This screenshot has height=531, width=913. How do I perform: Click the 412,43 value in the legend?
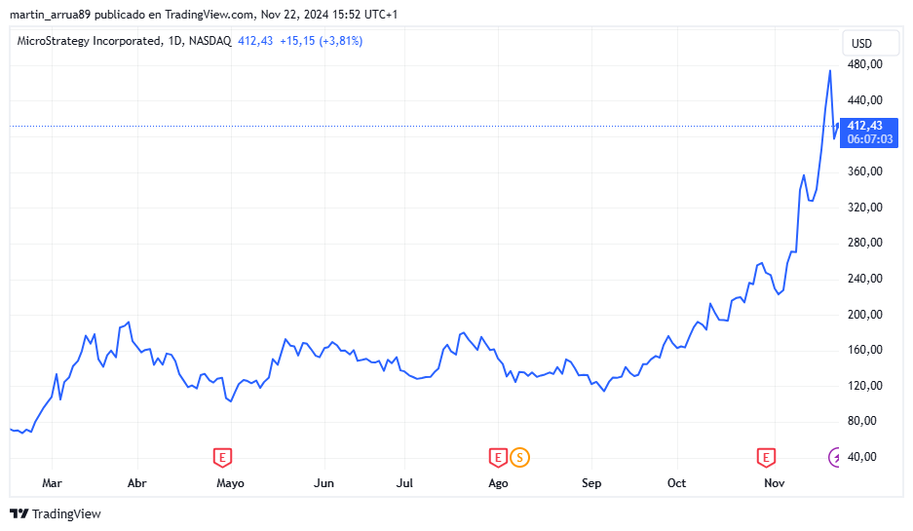(x=255, y=41)
